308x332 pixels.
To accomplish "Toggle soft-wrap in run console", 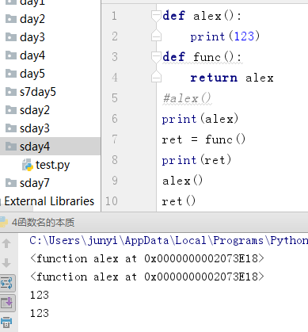I will click(x=7, y=283).
